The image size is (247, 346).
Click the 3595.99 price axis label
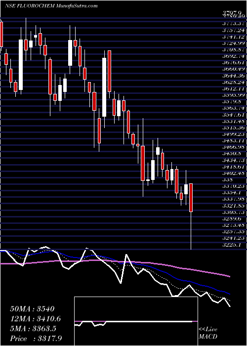coord(235,94)
